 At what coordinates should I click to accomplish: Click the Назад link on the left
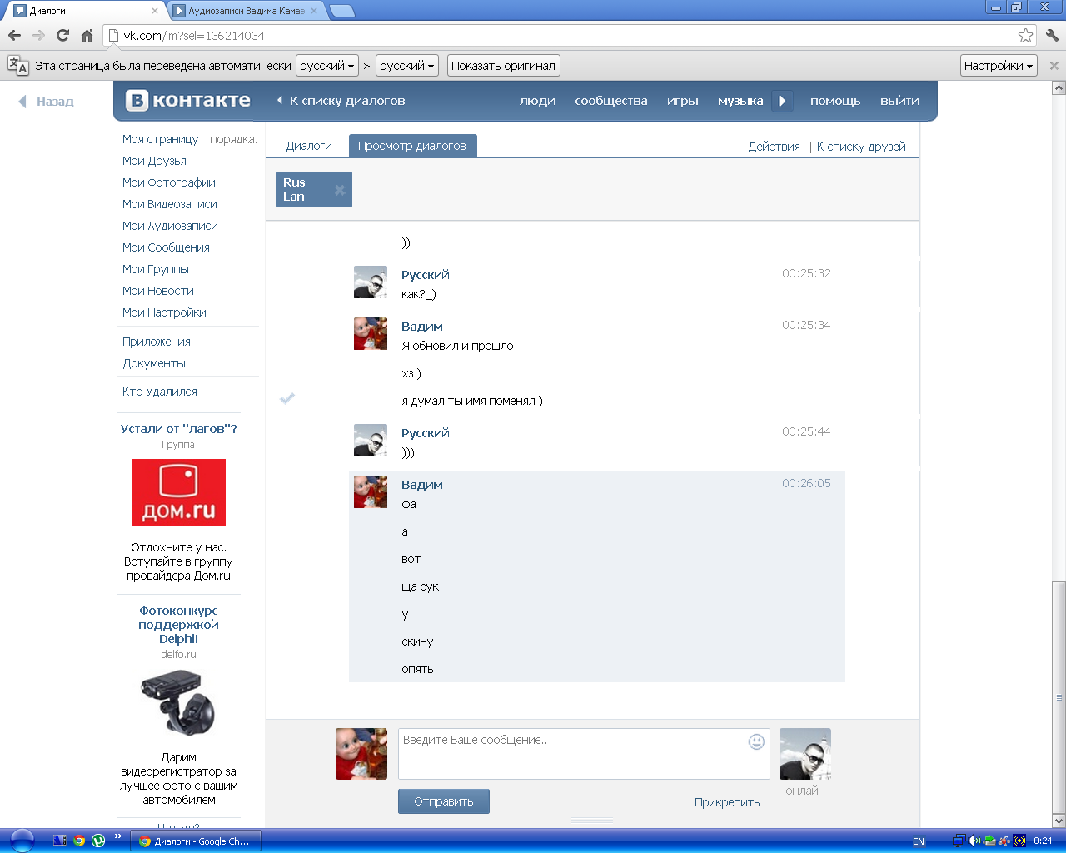click(47, 102)
